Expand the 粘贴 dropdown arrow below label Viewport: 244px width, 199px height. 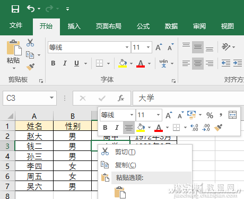[14, 68]
